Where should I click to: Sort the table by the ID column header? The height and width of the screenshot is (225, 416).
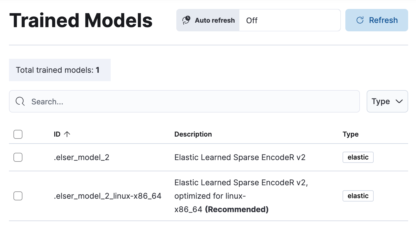click(x=57, y=134)
